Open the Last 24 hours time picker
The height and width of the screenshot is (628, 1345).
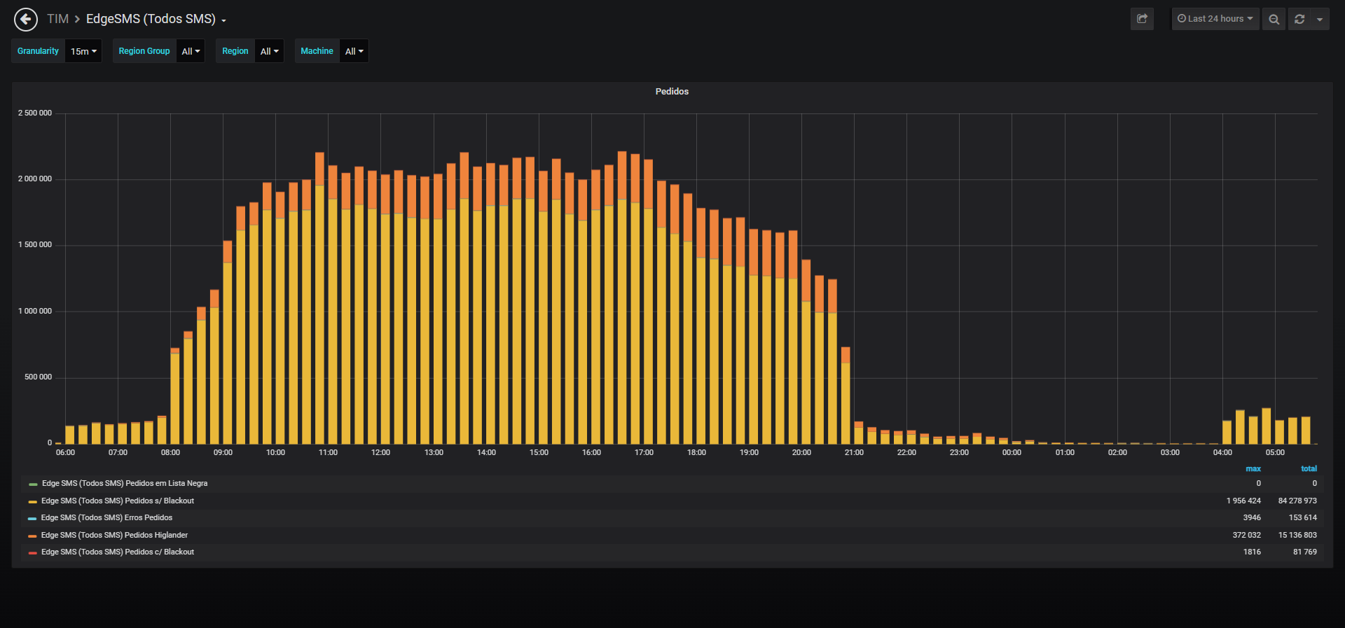pos(1215,19)
